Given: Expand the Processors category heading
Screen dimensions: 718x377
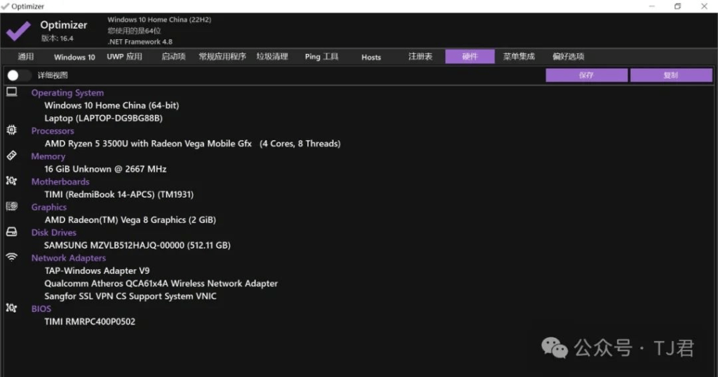Looking at the screenshot, I should pyautogui.click(x=53, y=131).
